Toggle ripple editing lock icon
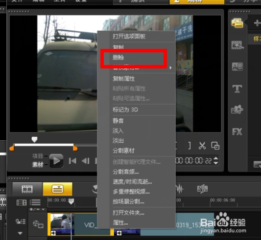This screenshot has width=261, height=240. (x=20, y=221)
